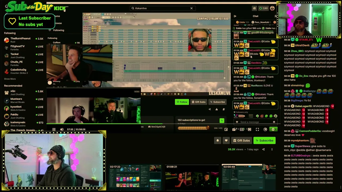Open f12ghostTV channel in sidebar
Viewport: 342px width, 192px height.
coord(24,48)
